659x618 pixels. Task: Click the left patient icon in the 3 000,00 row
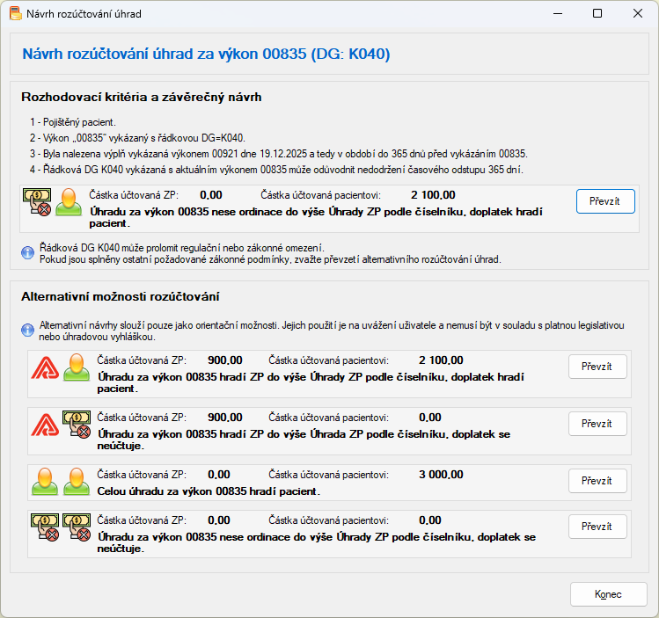point(44,480)
